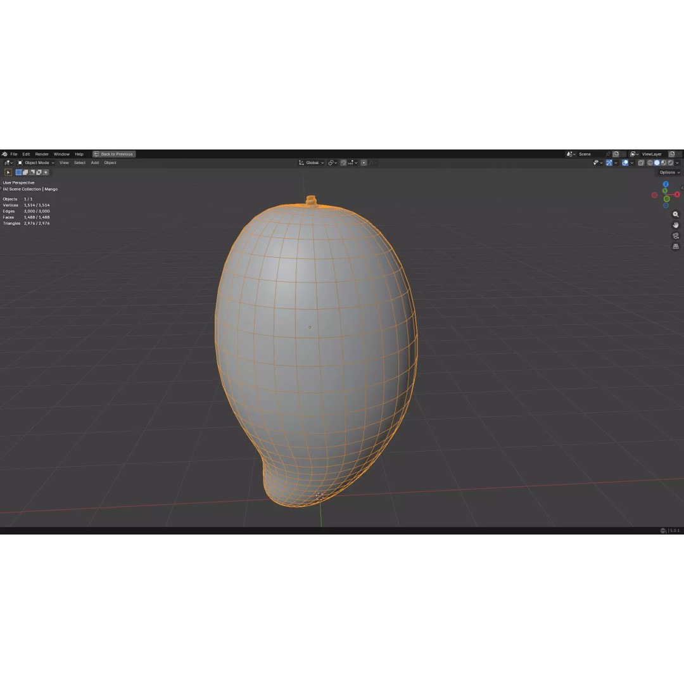Select the Tweak select tool icon
The height and width of the screenshot is (684, 684).
pyautogui.click(x=8, y=172)
